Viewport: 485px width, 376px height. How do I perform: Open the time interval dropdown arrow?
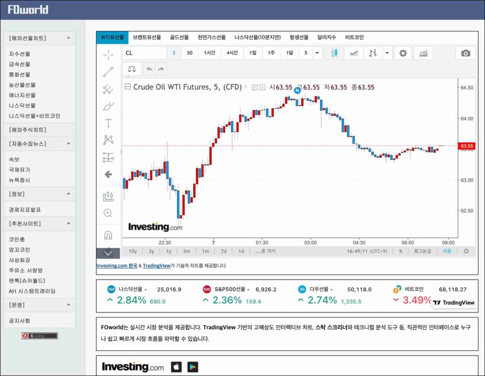pos(317,53)
